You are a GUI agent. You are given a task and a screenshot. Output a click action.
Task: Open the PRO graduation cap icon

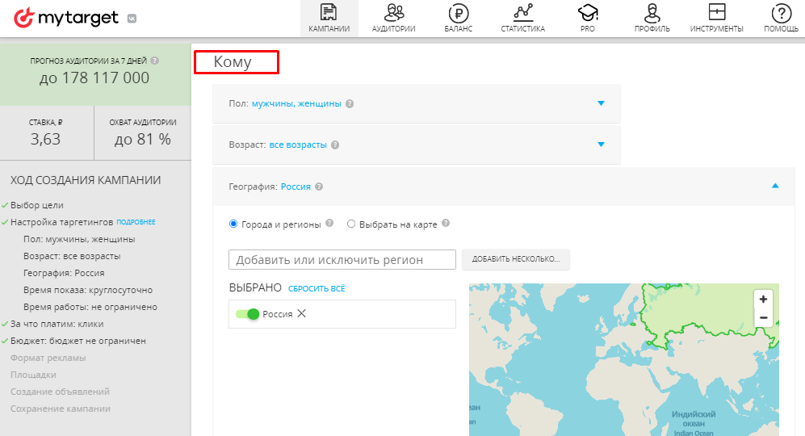pos(587,13)
